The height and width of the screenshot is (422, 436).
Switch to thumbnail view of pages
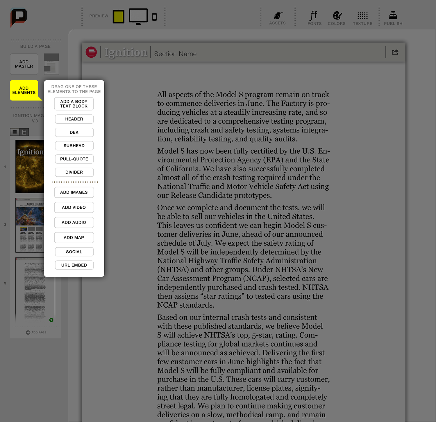click(x=24, y=132)
